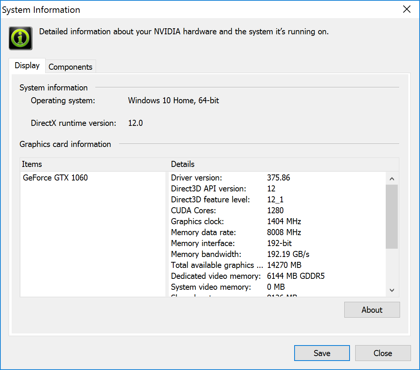Click the Total available graphics 14270 MB value

coord(284,265)
